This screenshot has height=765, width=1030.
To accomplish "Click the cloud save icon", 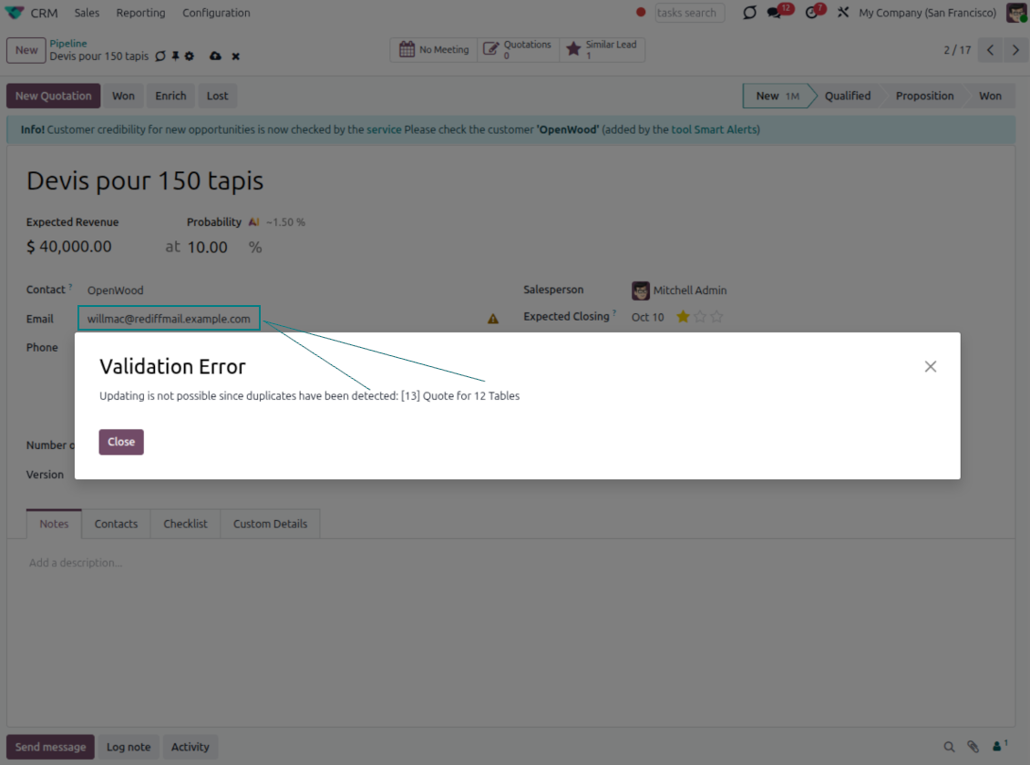I will [215, 56].
